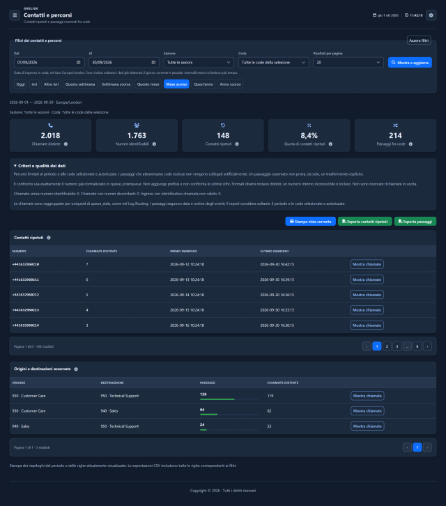Click the PASSAGGI column header

point(208,383)
